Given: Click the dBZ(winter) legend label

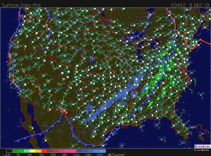Looking at the screenshot, I should (116, 154).
